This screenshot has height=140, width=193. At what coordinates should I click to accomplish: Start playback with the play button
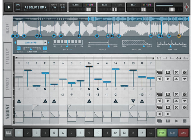tap(9, 7)
